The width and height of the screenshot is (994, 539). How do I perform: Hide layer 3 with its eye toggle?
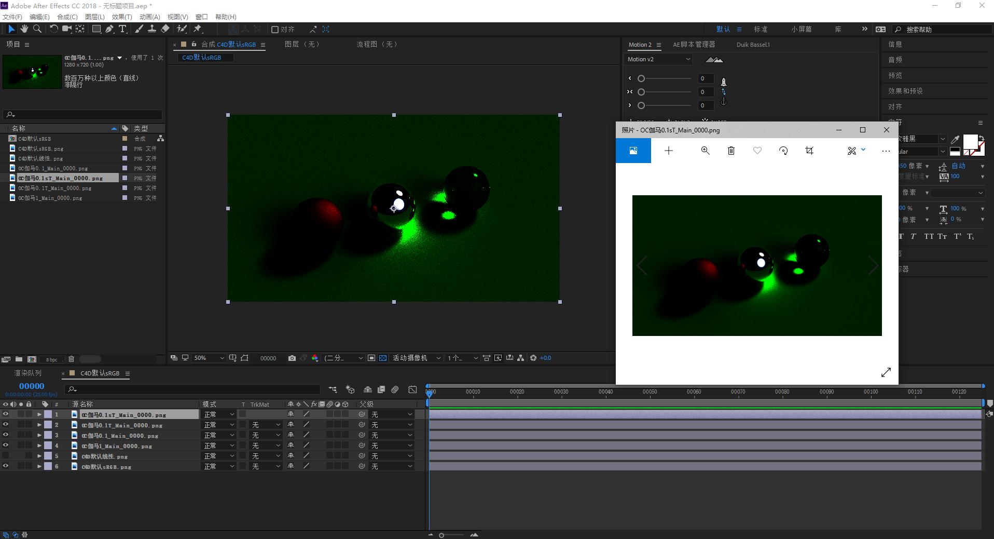6,435
